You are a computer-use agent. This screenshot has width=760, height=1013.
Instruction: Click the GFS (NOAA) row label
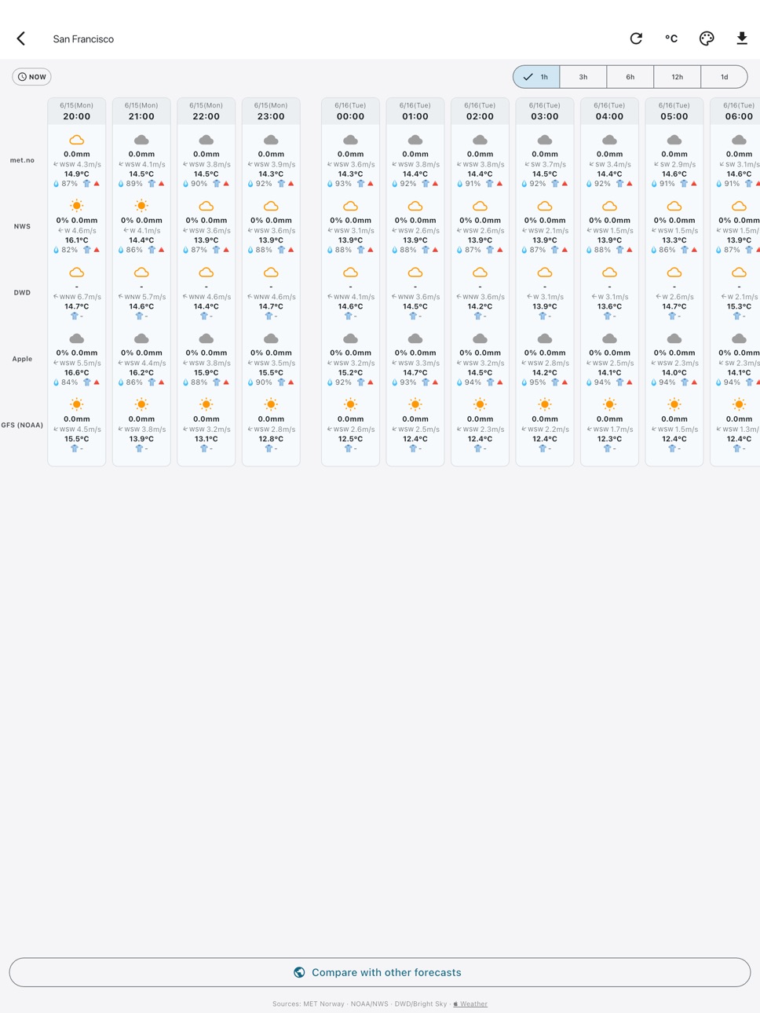22,425
